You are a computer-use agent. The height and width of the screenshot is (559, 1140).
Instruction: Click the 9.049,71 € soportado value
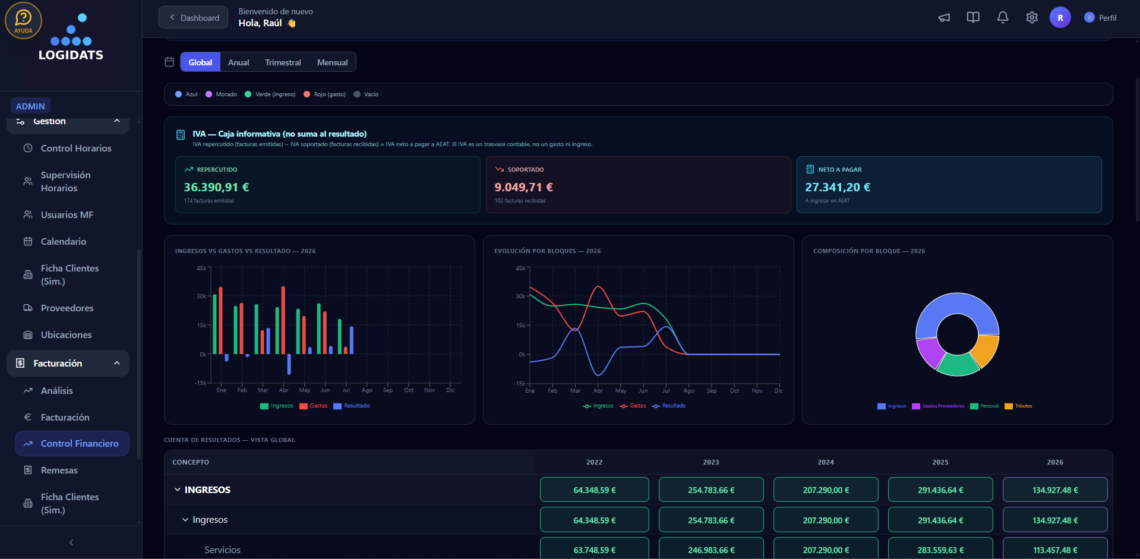(x=524, y=187)
